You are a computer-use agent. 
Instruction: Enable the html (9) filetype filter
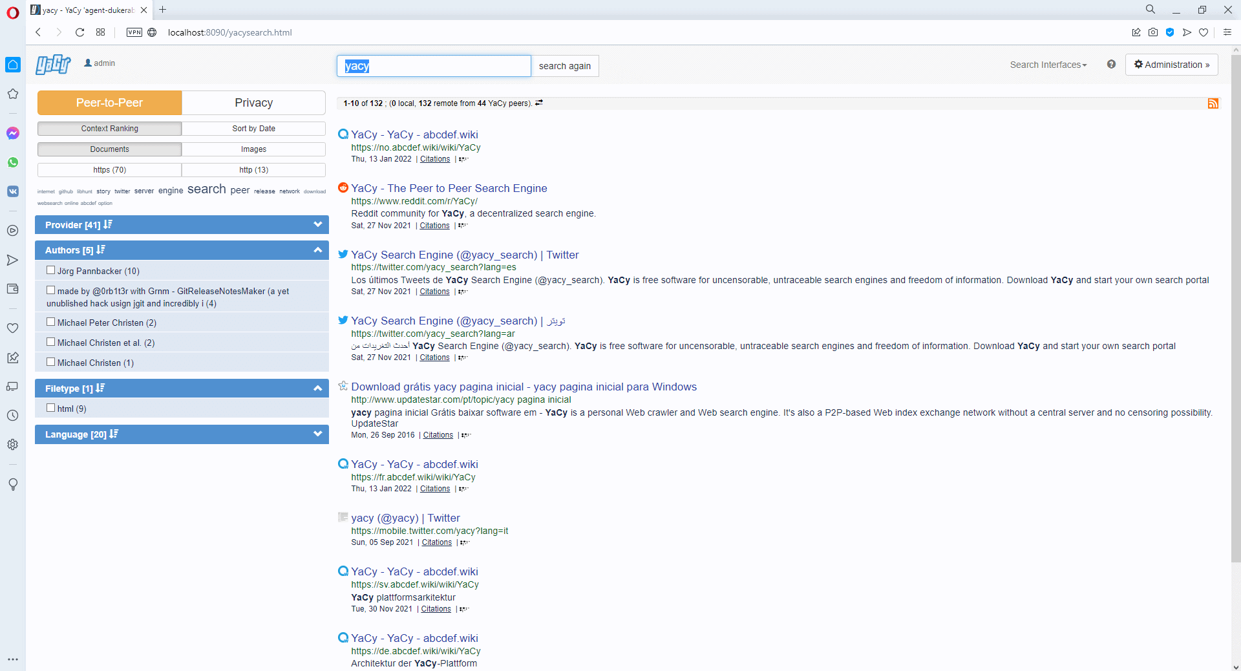pos(50,407)
